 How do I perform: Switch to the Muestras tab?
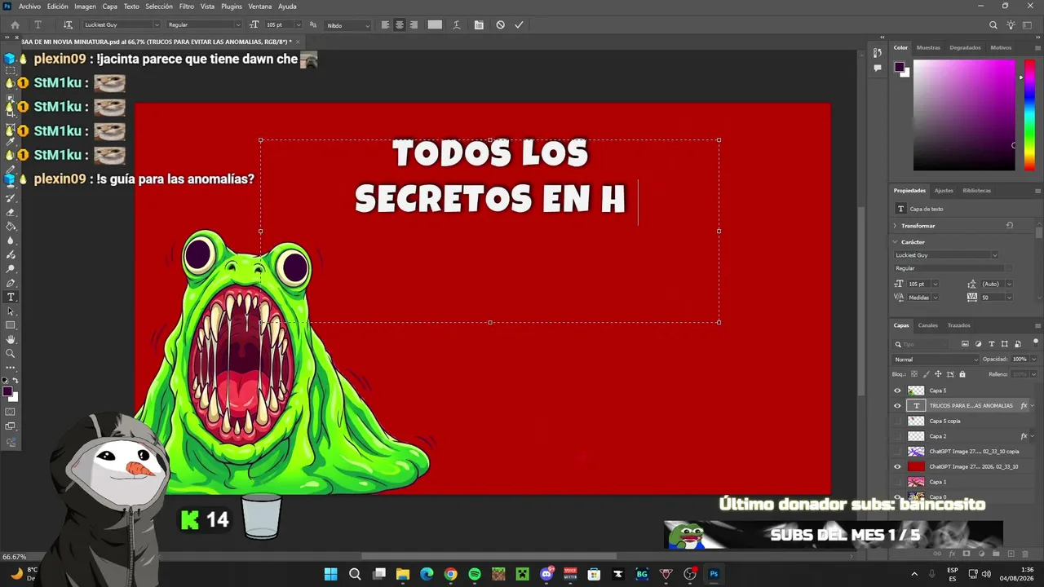click(x=928, y=47)
